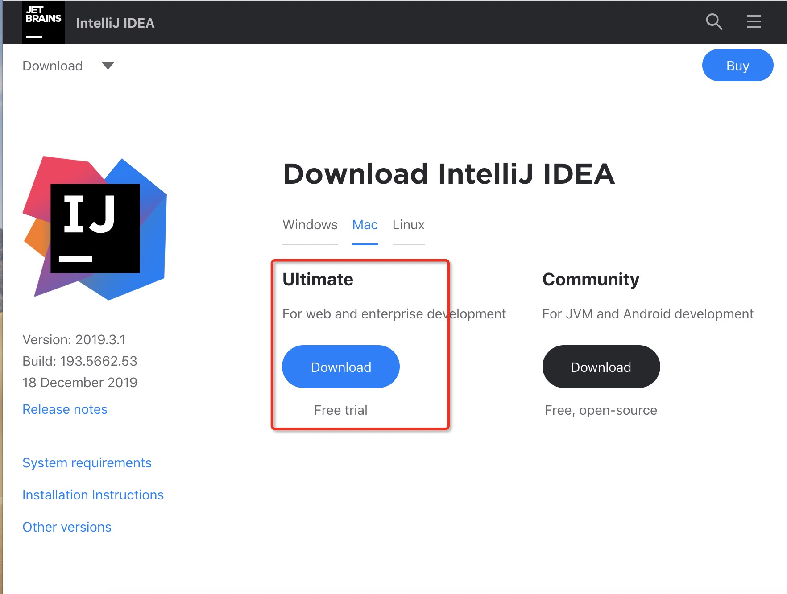Open the Release notes link

pos(65,409)
